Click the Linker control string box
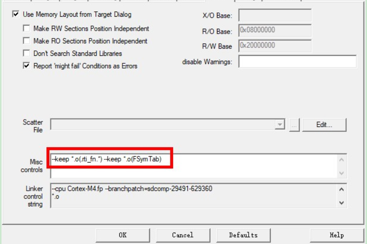The image size is (367, 244). [198, 196]
